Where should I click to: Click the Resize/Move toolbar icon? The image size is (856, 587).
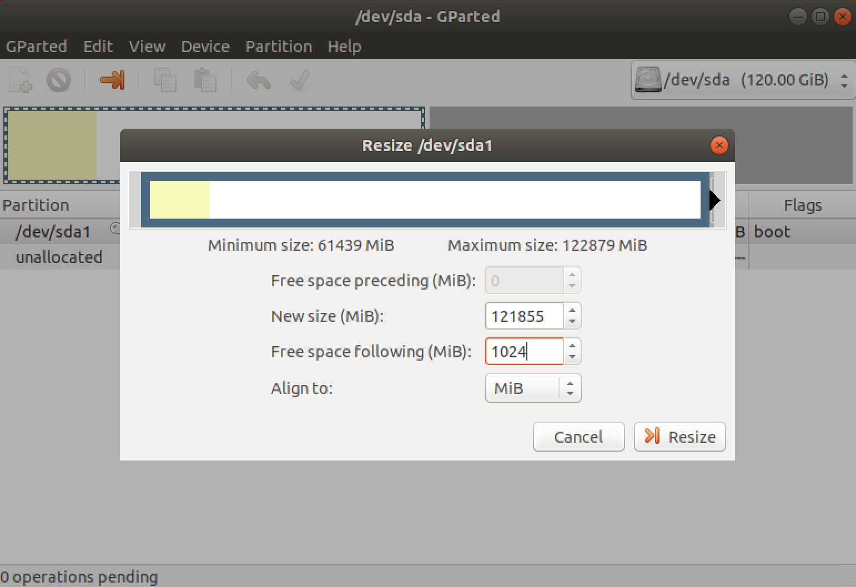coord(112,80)
